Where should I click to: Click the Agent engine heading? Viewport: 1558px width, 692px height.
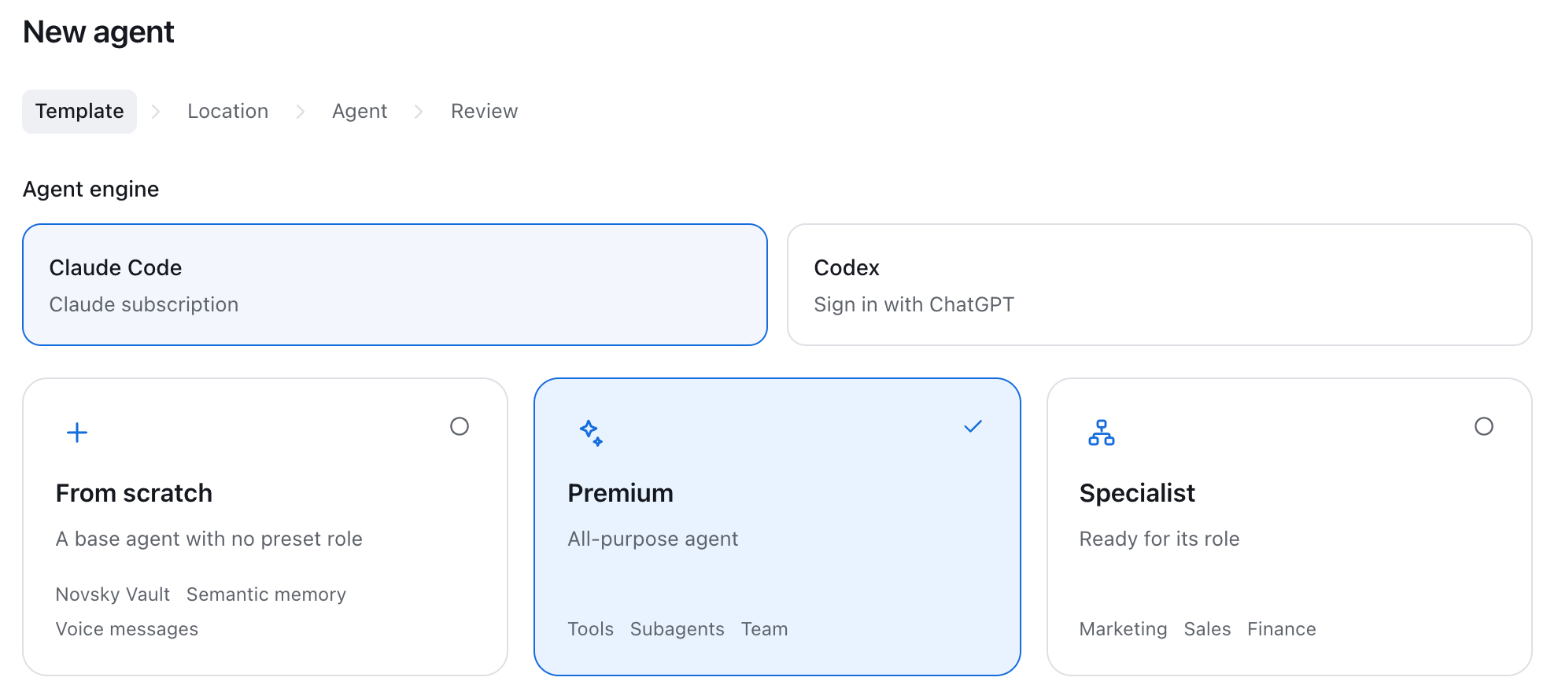pyautogui.click(x=91, y=190)
